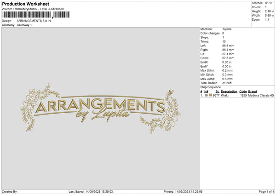The height and width of the screenshot is (195, 276).
Task: Click the "Right:" measurement label
Action: 204,50
